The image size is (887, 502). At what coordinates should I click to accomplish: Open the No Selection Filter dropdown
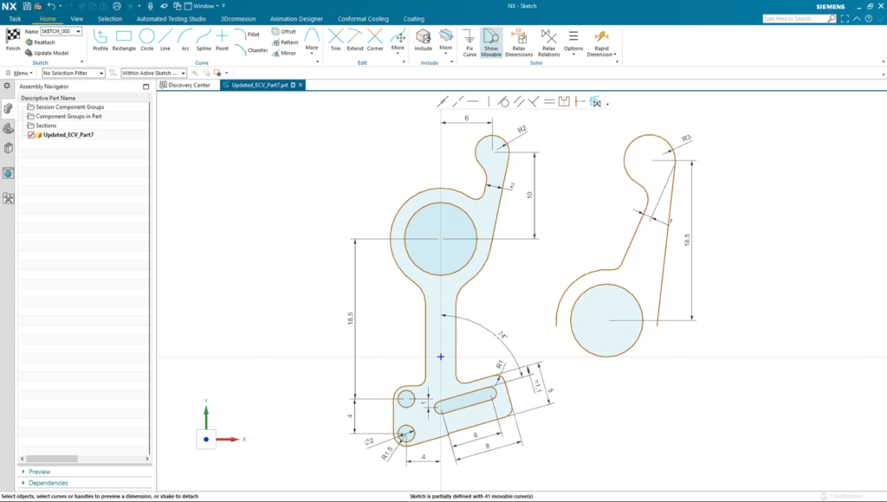tap(74, 74)
